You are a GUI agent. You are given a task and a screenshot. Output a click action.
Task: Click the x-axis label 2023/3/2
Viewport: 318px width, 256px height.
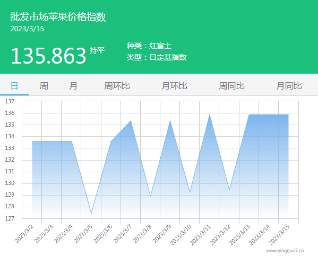point(24,234)
